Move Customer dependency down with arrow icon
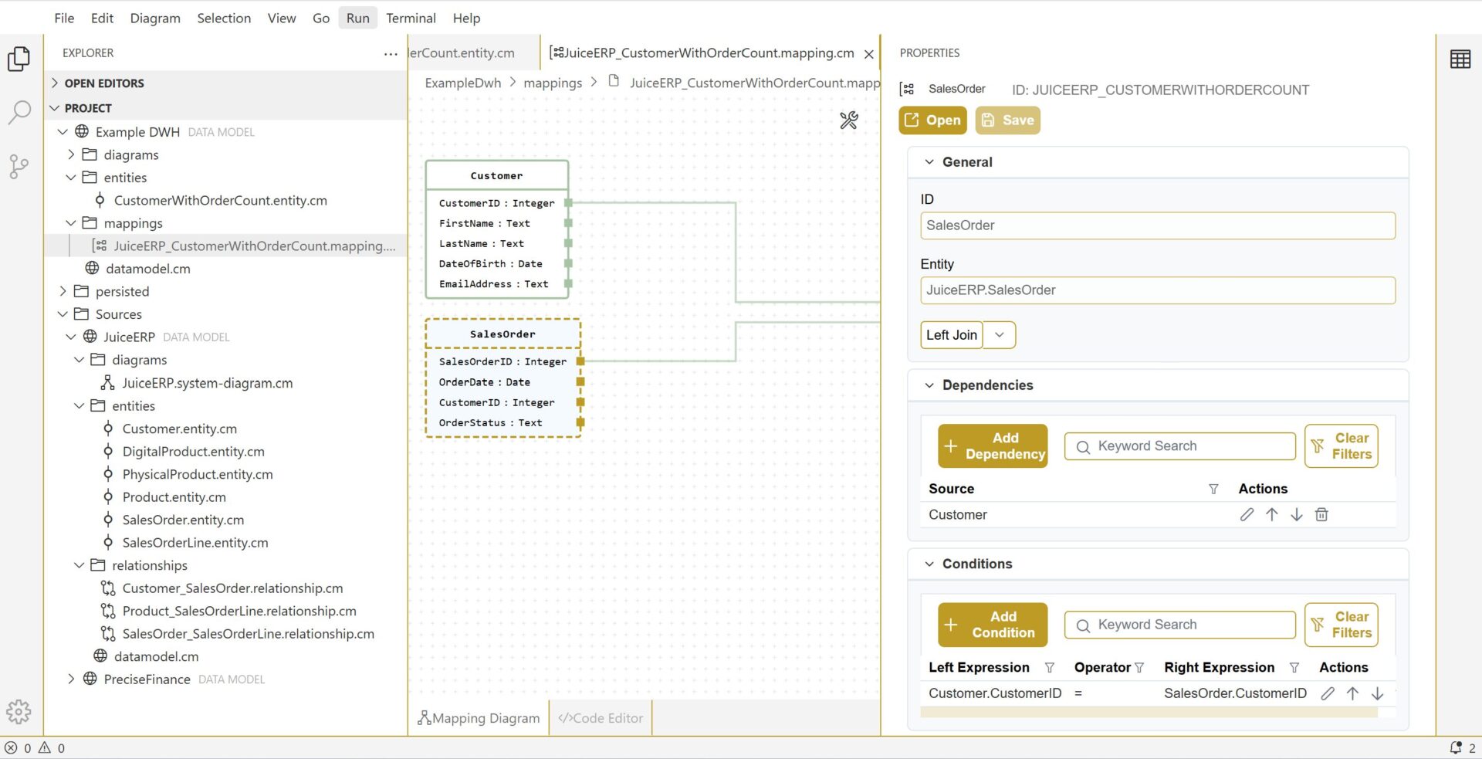 click(x=1297, y=515)
